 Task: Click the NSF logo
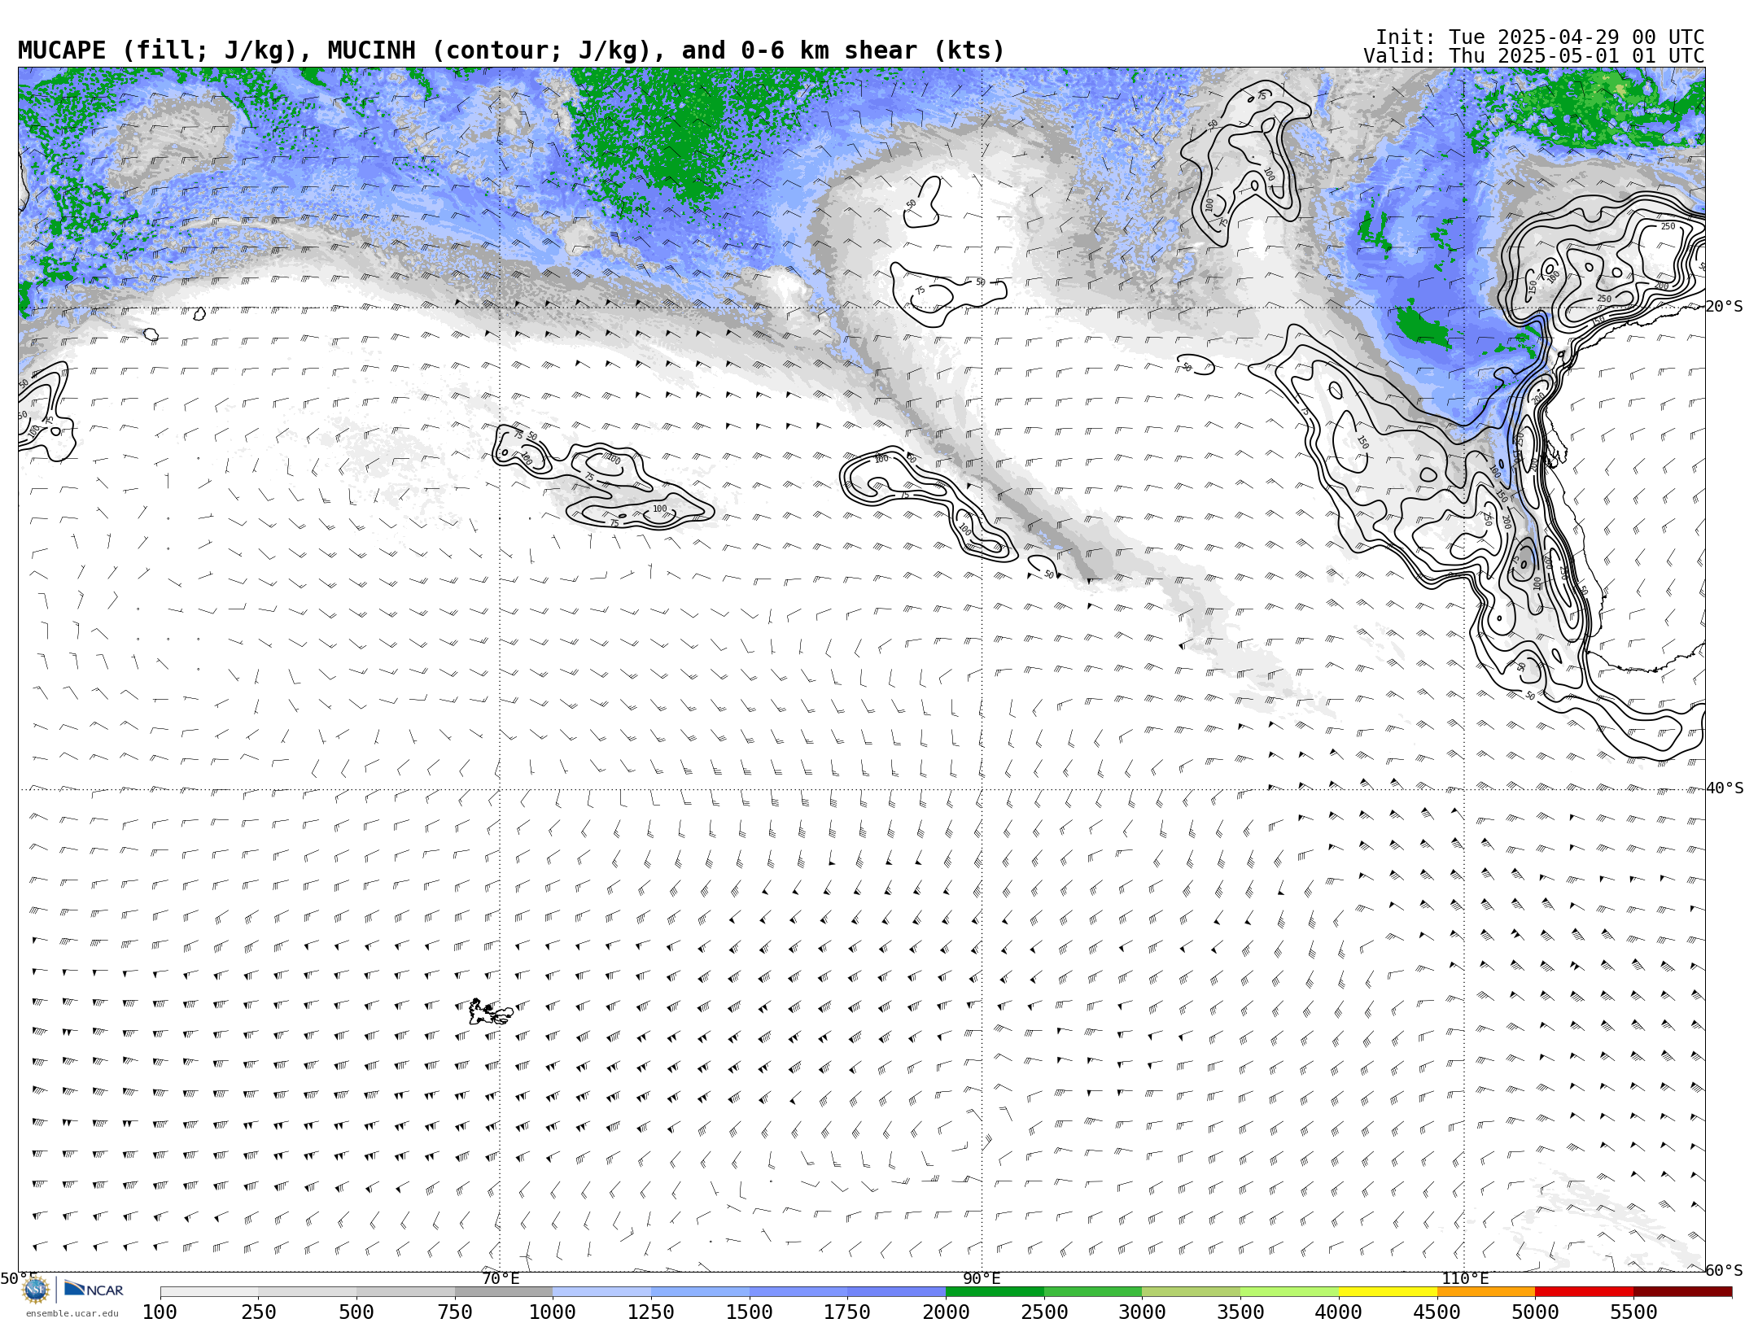coord(36,1290)
